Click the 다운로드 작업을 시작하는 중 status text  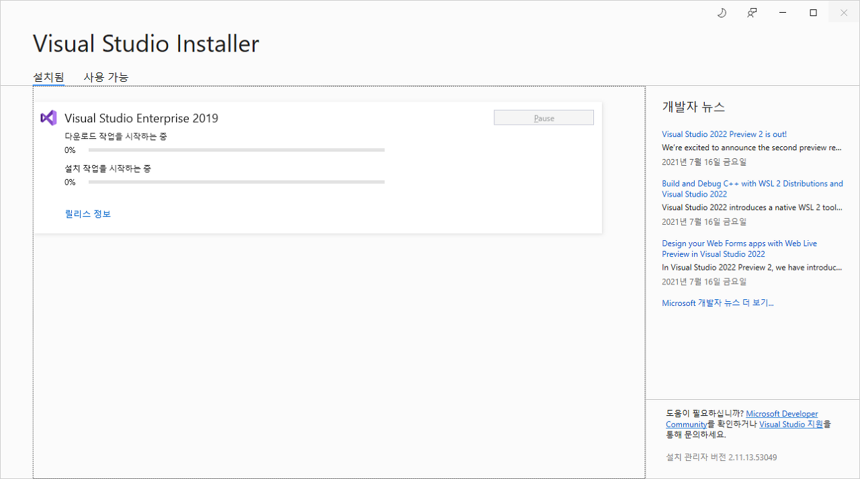(116, 136)
